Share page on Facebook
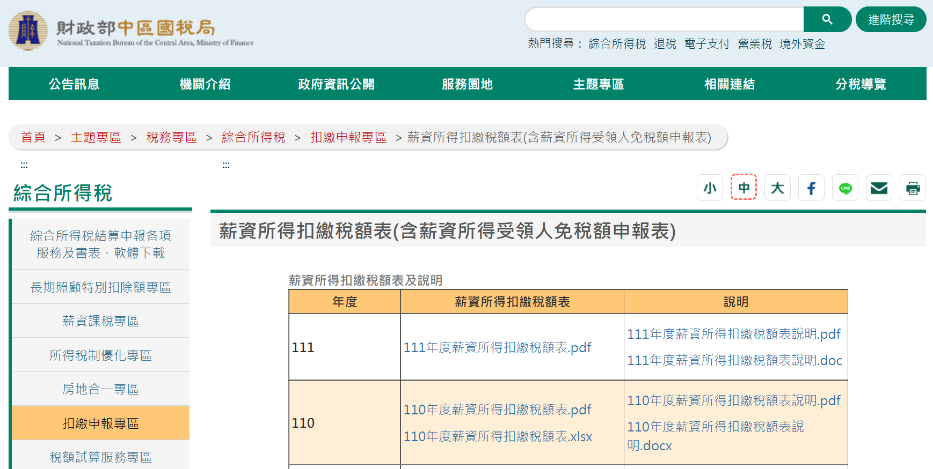Image resolution: width=933 pixels, height=469 pixels. pyautogui.click(x=811, y=188)
